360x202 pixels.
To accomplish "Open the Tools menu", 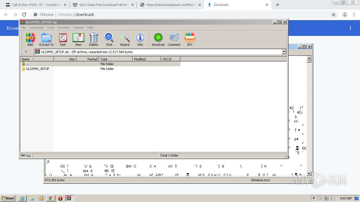I will (x=51, y=27).
